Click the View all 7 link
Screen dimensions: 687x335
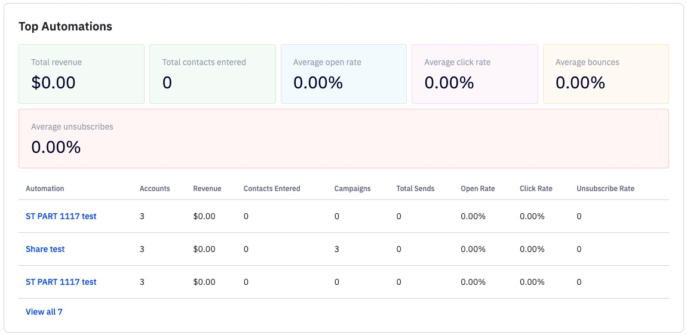coord(44,312)
